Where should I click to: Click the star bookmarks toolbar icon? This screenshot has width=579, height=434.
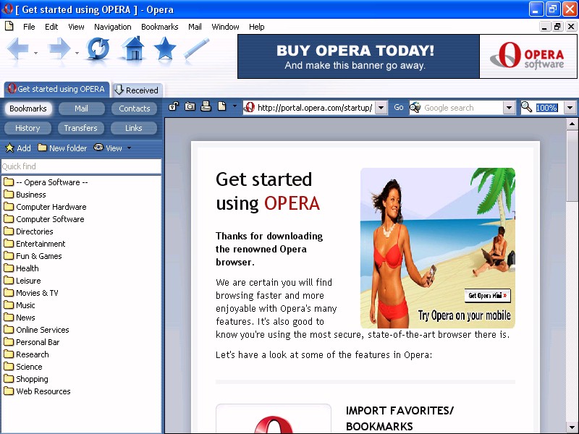coord(165,49)
